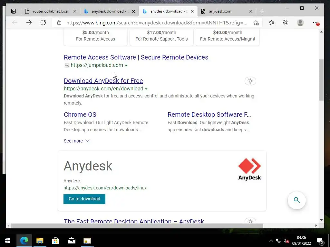The width and height of the screenshot is (330, 247).
Task: Click the https://anydesk.com/en/downloads/linux URL
Action: point(105,188)
